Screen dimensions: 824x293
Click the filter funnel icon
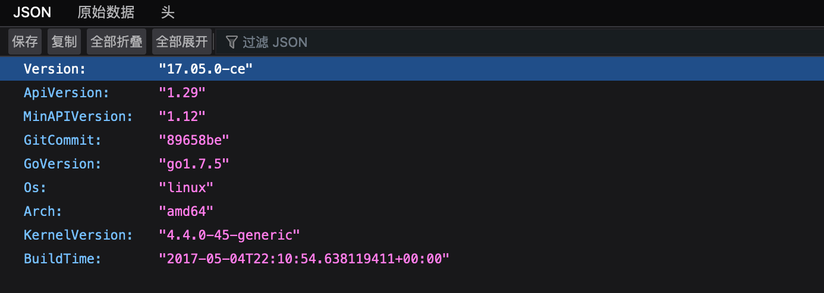[x=232, y=42]
